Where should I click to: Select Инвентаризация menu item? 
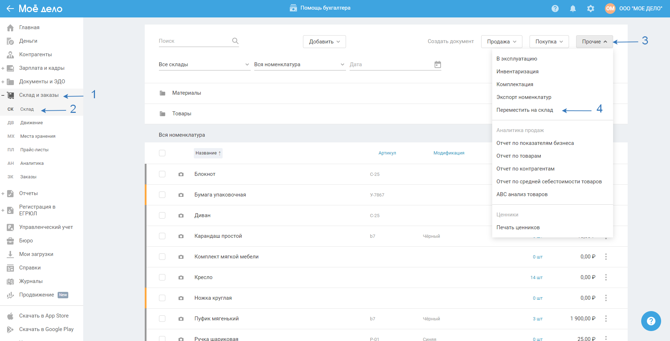pyautogui.click(x=517, y=72)
